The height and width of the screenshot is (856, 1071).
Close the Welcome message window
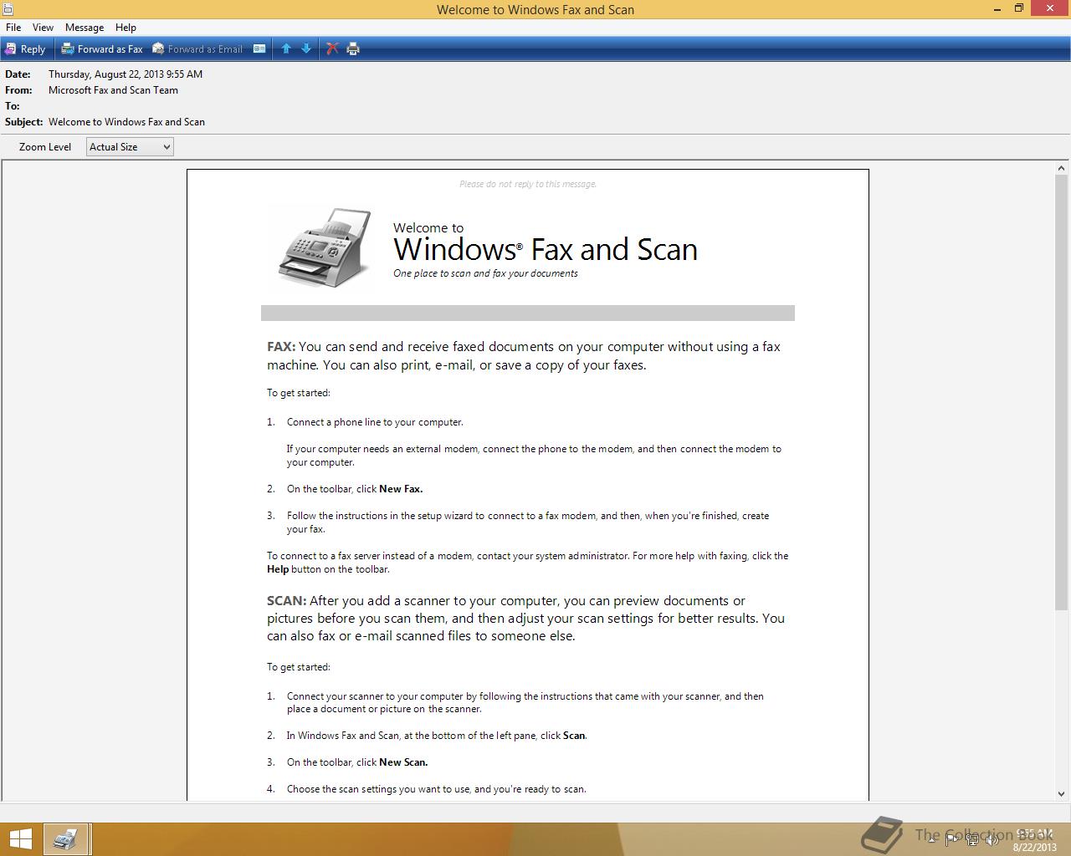(x=1050, y=8)
